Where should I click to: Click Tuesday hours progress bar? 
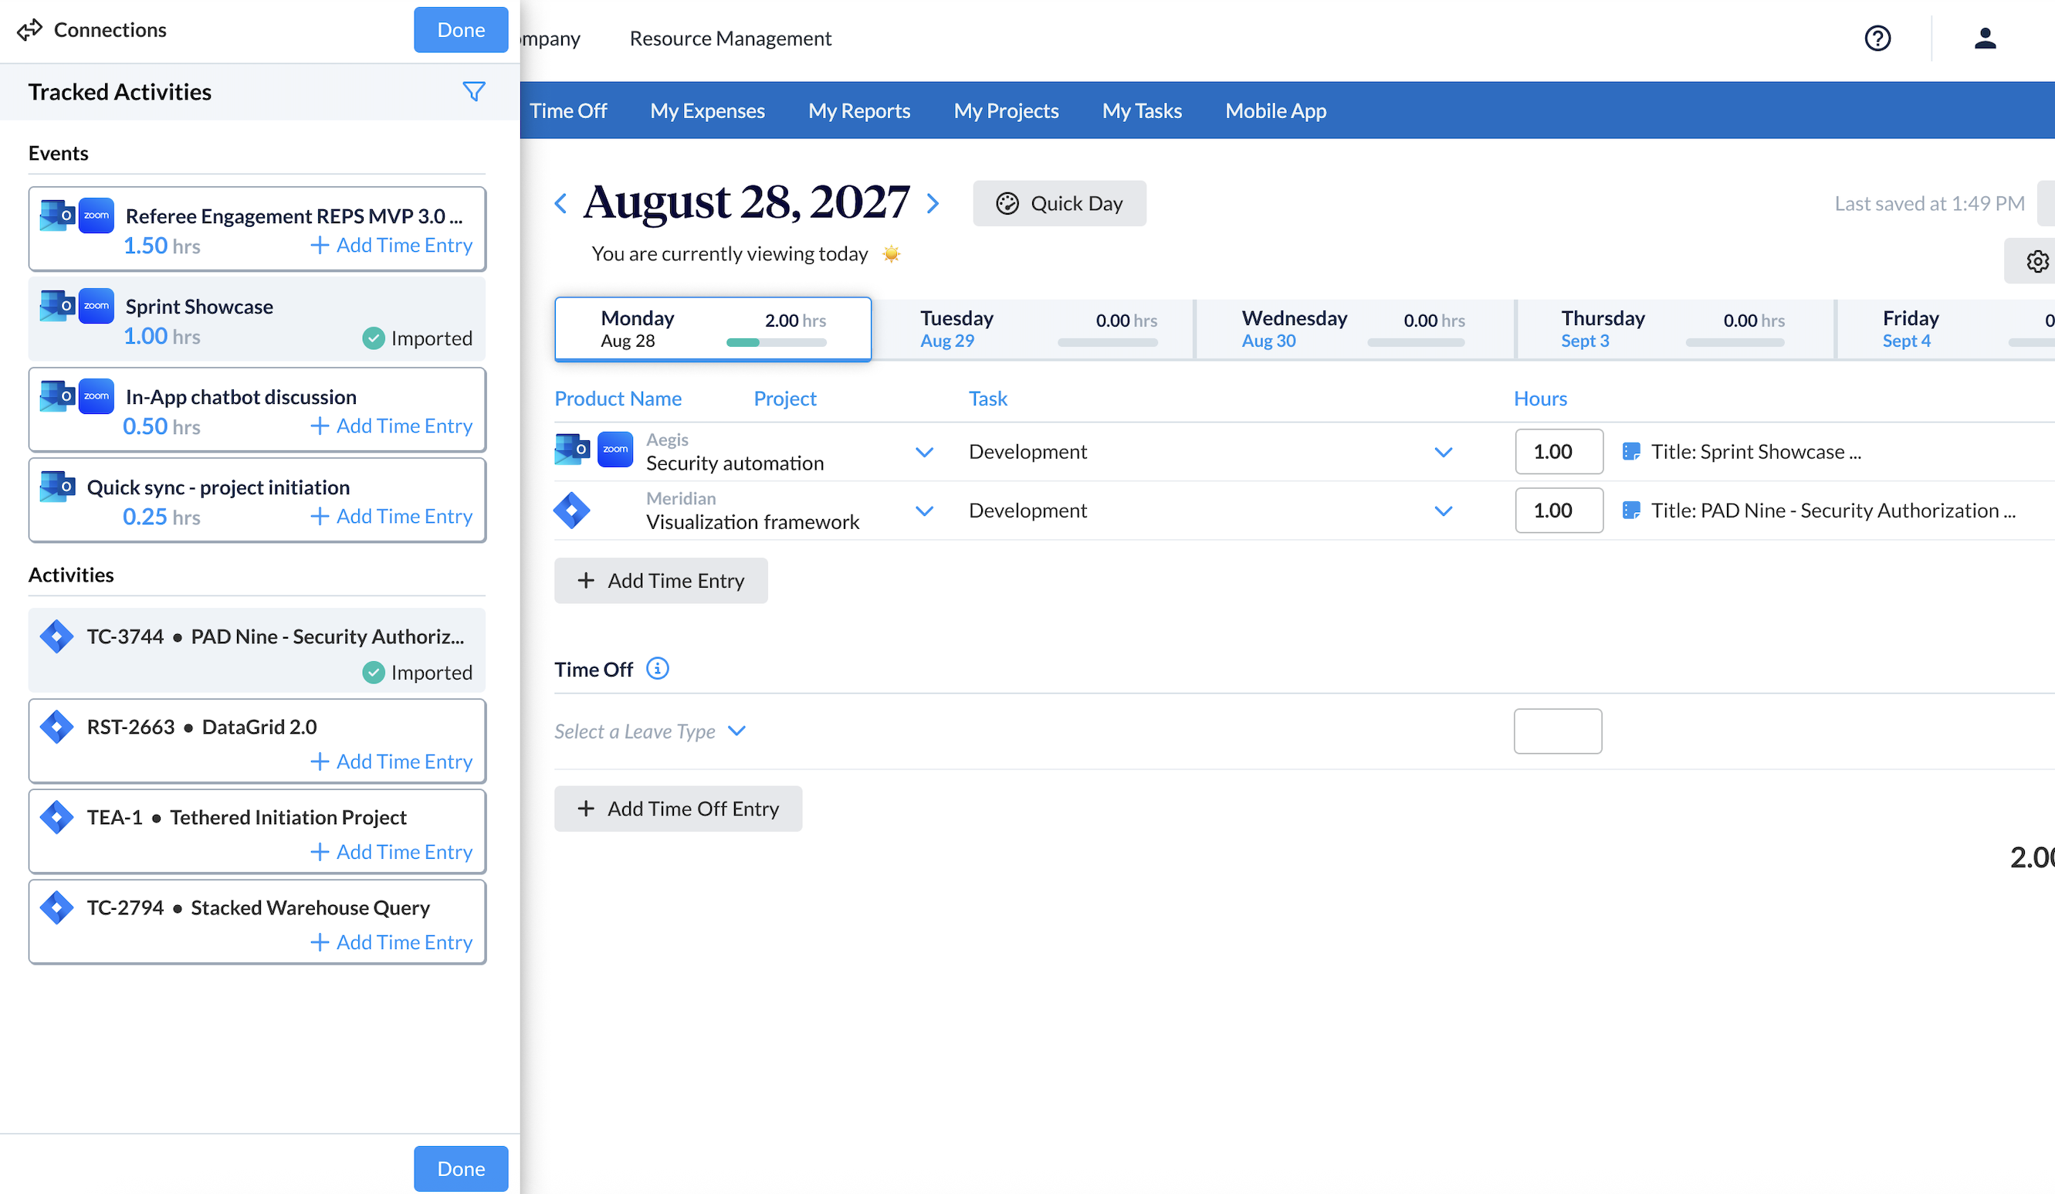tap(1108, 343)
